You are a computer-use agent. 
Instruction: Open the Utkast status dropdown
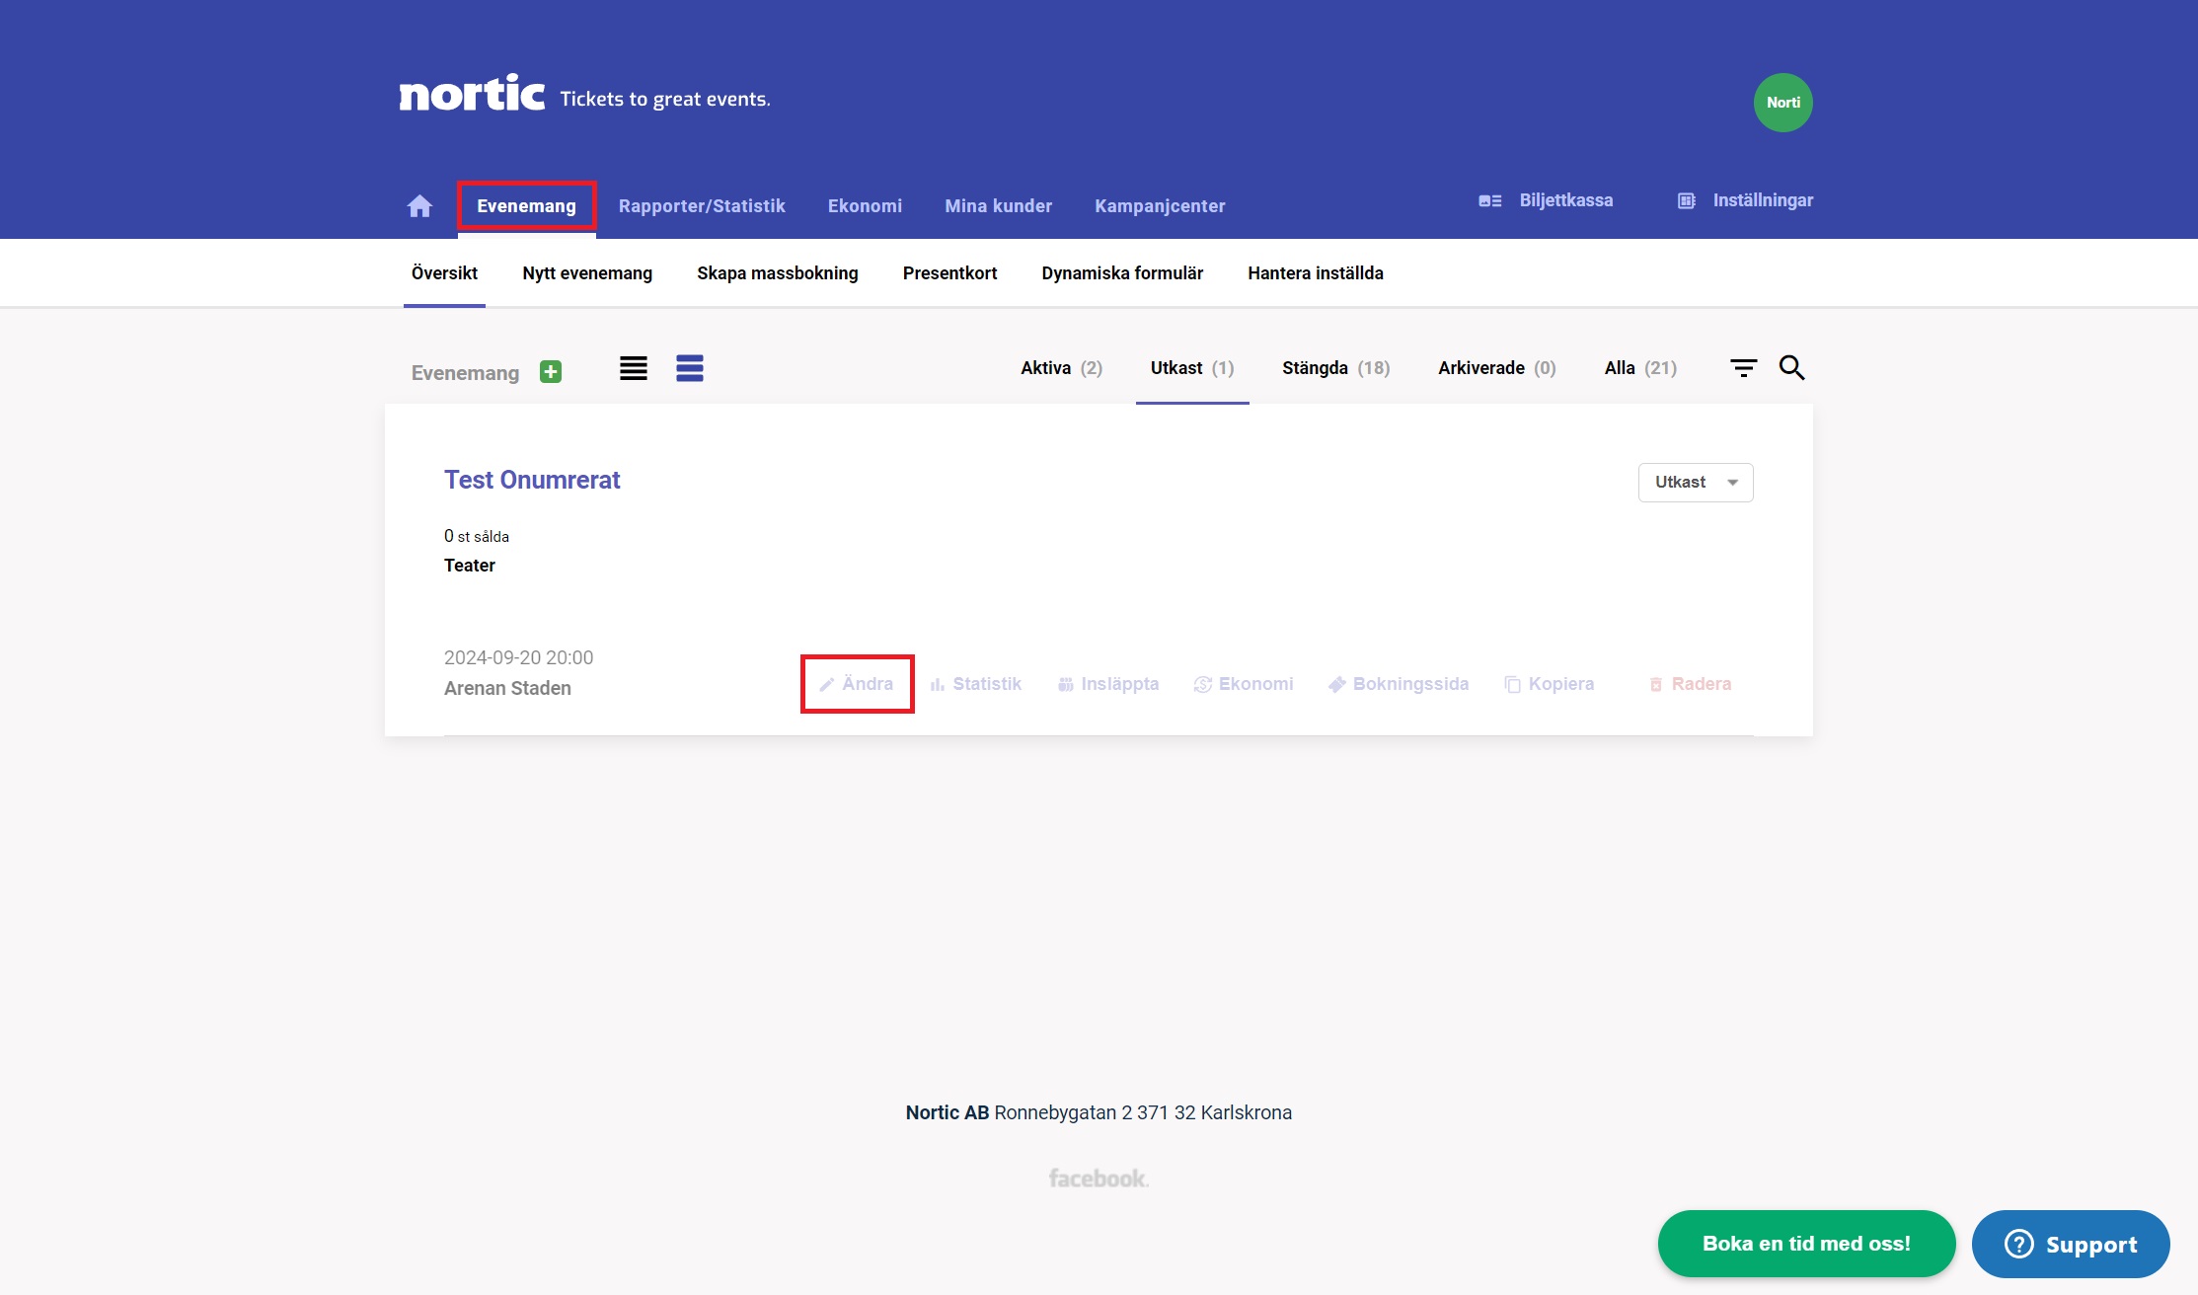[x=1695, y=482]
